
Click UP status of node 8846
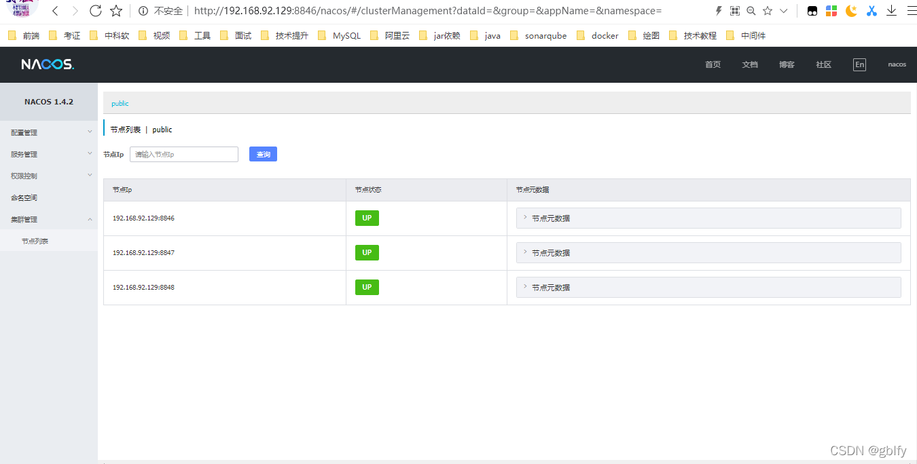click(367, 218)
